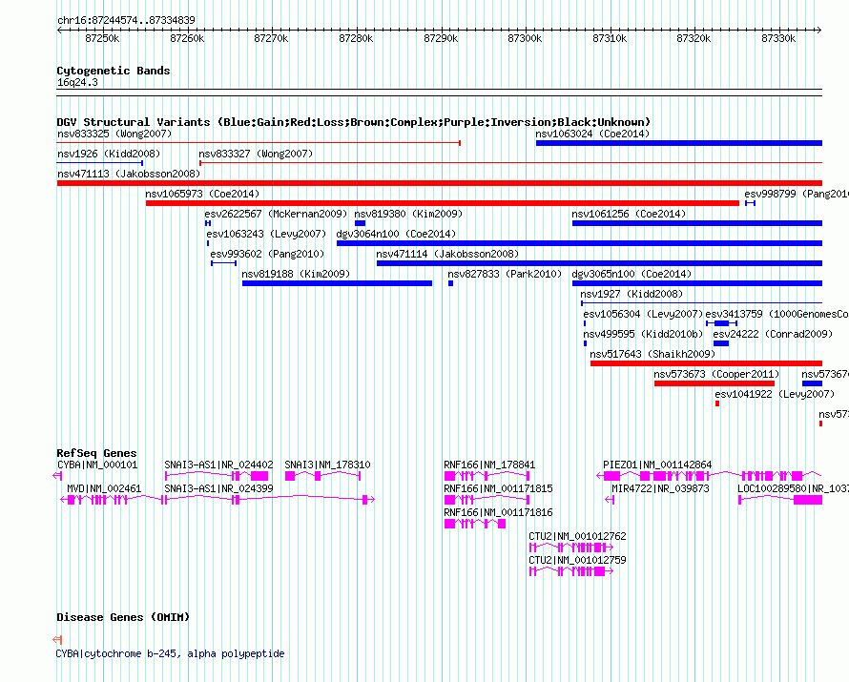Screen dimensions: 849x682
Task: Select the nsv573673 (Cooper2011) red bar
Action: 714,383
